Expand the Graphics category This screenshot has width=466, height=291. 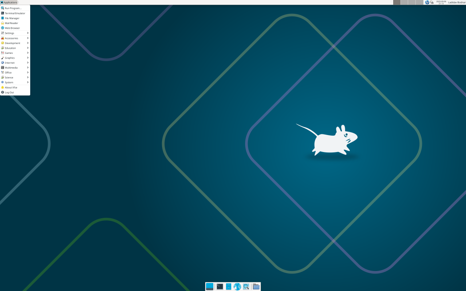tap(15, 58)
